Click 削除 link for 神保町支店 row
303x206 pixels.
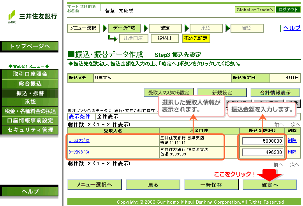(x=292, y=152)
